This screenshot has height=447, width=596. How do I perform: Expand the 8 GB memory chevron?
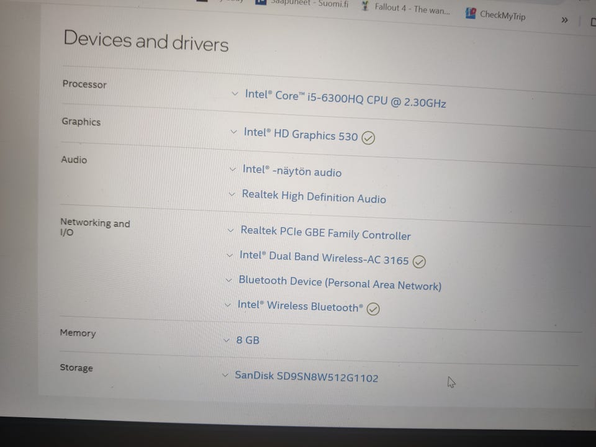pos(227,340)
